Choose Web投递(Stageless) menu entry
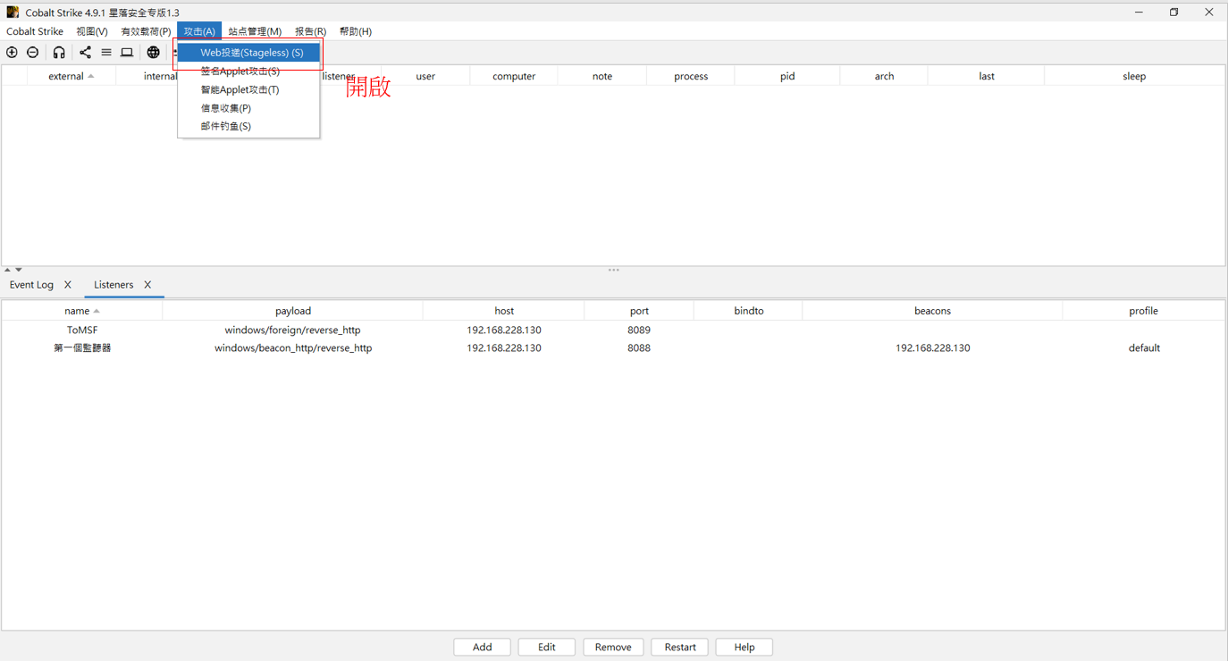 click(x=248, y=53)
